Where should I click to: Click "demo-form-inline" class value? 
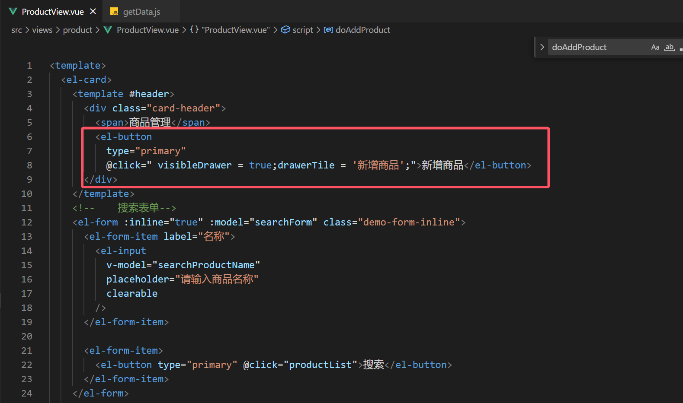coord(409,222)
